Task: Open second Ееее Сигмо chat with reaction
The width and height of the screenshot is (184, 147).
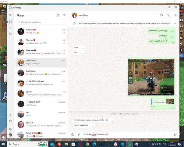Action: [41, 73]
